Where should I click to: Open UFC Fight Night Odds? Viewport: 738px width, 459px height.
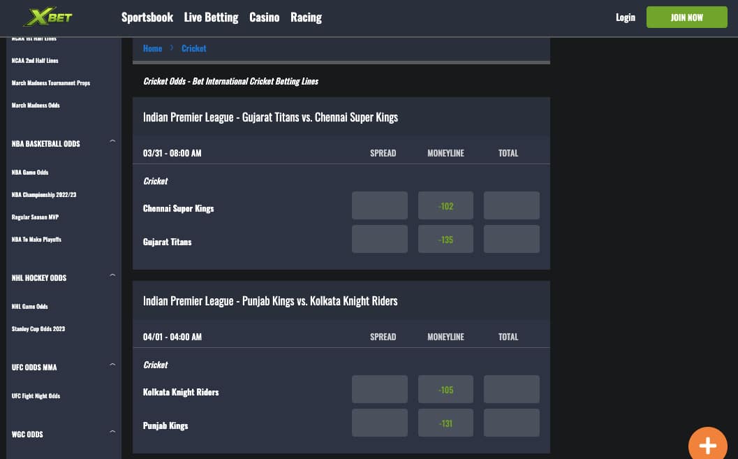36,396
